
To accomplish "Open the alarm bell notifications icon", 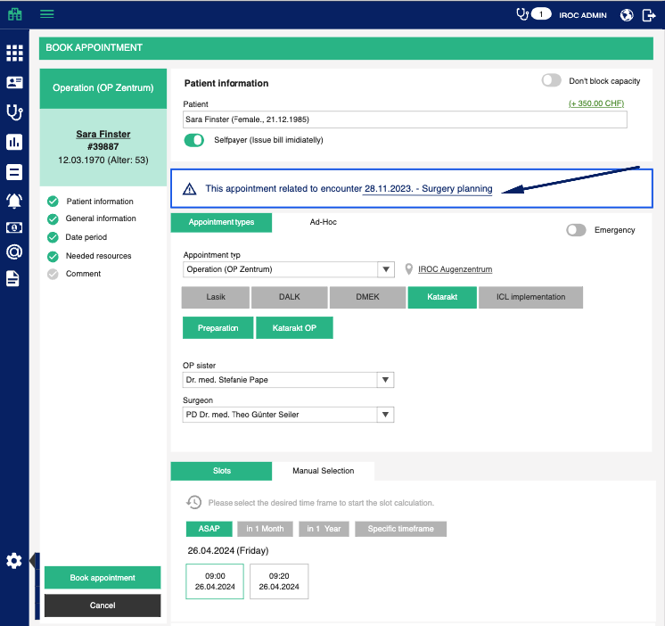I will coord(14,200).
